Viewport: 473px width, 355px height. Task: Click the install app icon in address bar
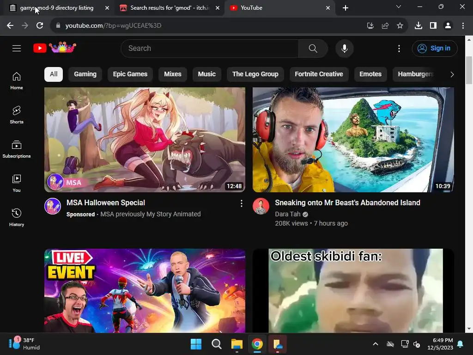[370, 26]
